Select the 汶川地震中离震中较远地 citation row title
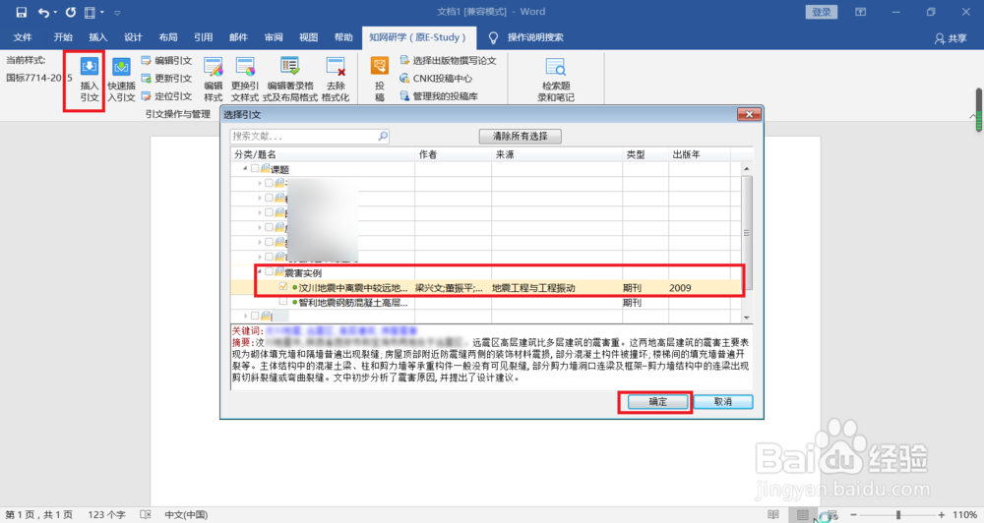 [x=353, y=288]
